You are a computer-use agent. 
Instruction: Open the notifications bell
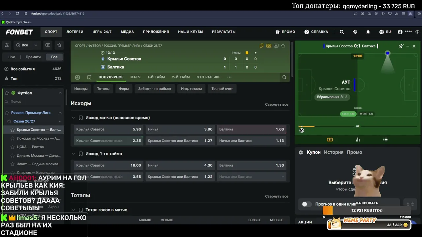pos(368,32)
